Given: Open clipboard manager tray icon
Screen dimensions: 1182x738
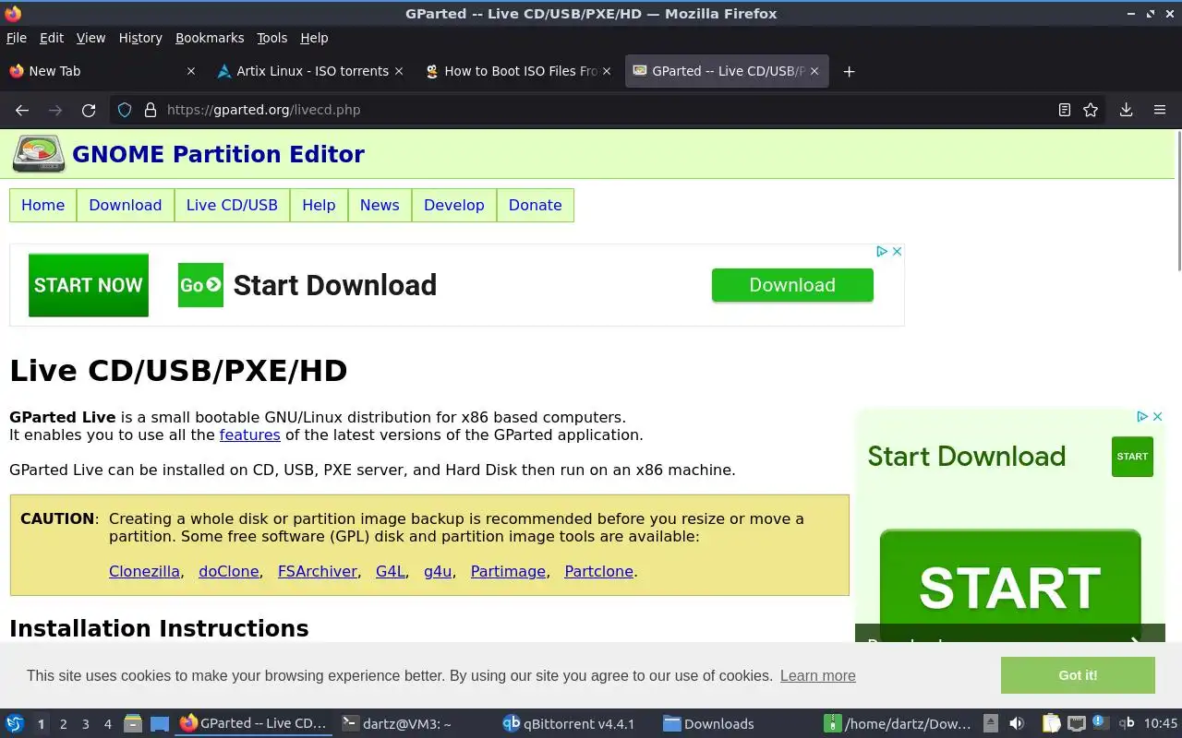Looking at the screenshot, I should (1051, 724).
